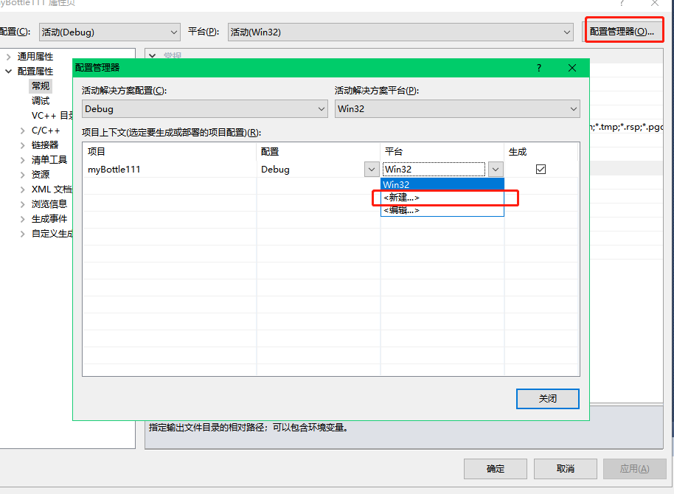674x494 pixels.
Task: Expand the 链接器 tree node
Action: pyautogui.click(x=23, y=145)
